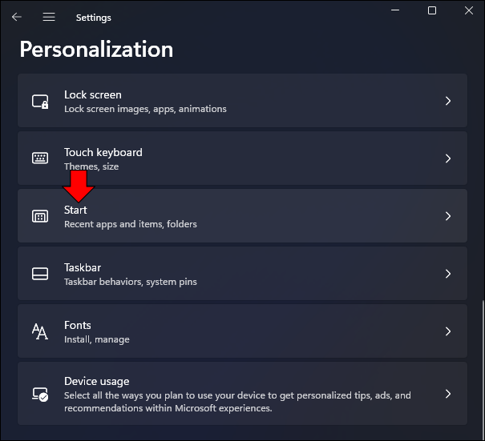Click the Taskbar icon
This screenshot has height=441, width=485.
40,274
